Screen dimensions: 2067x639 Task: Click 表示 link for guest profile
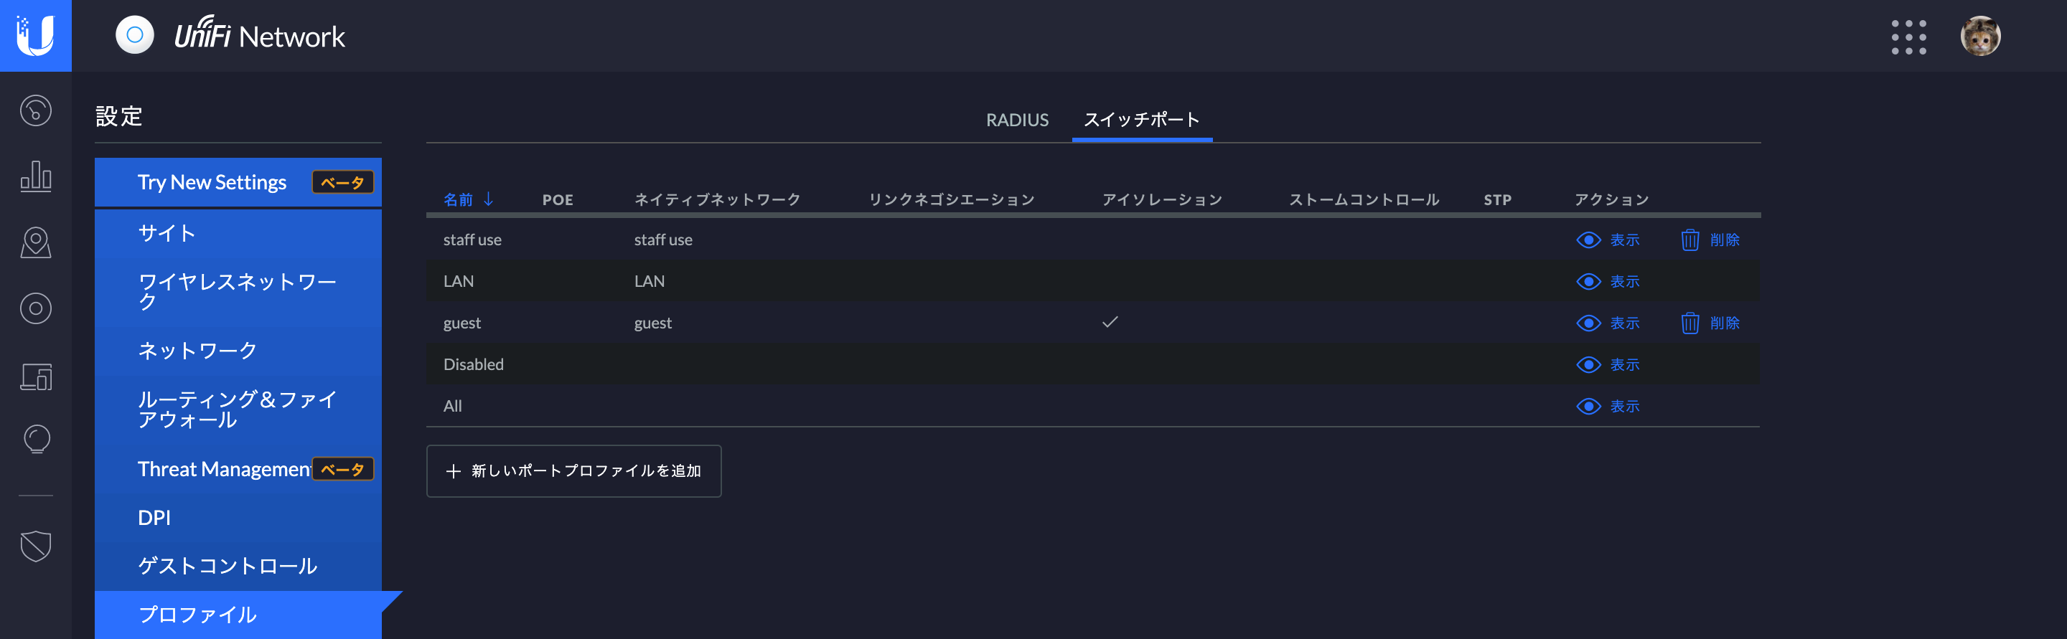click(1625, 323)
